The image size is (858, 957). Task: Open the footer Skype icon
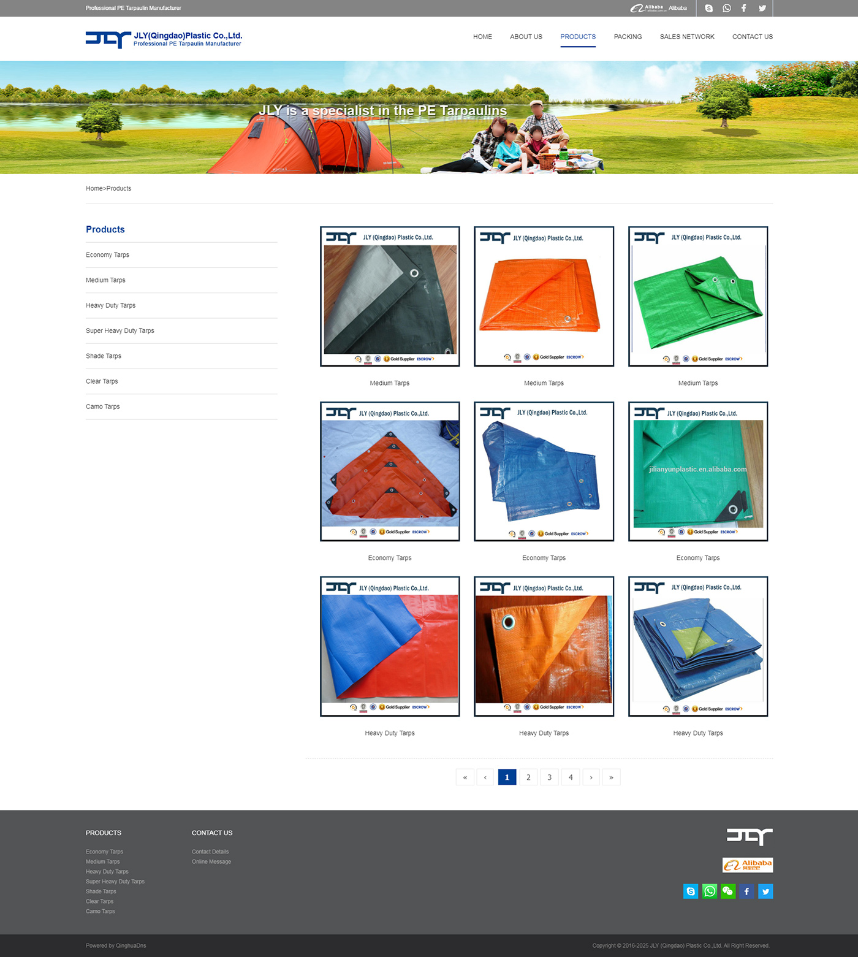tap(691, 891)
